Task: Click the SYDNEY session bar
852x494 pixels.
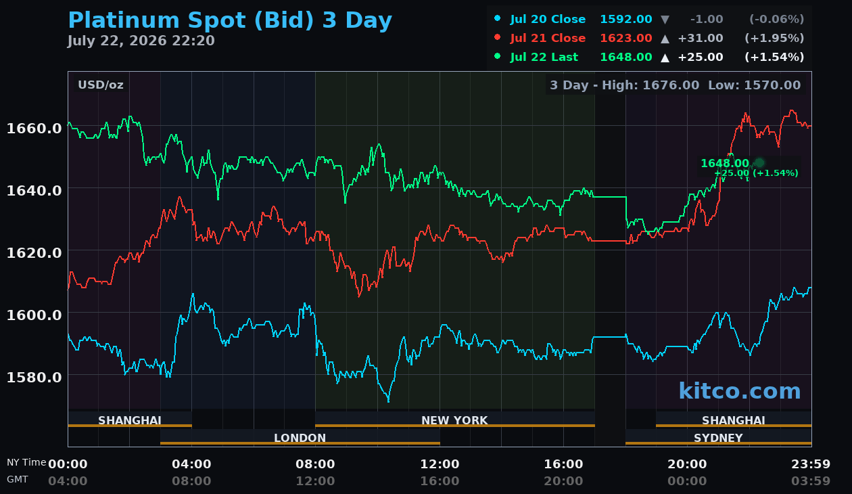Action: 718,437
